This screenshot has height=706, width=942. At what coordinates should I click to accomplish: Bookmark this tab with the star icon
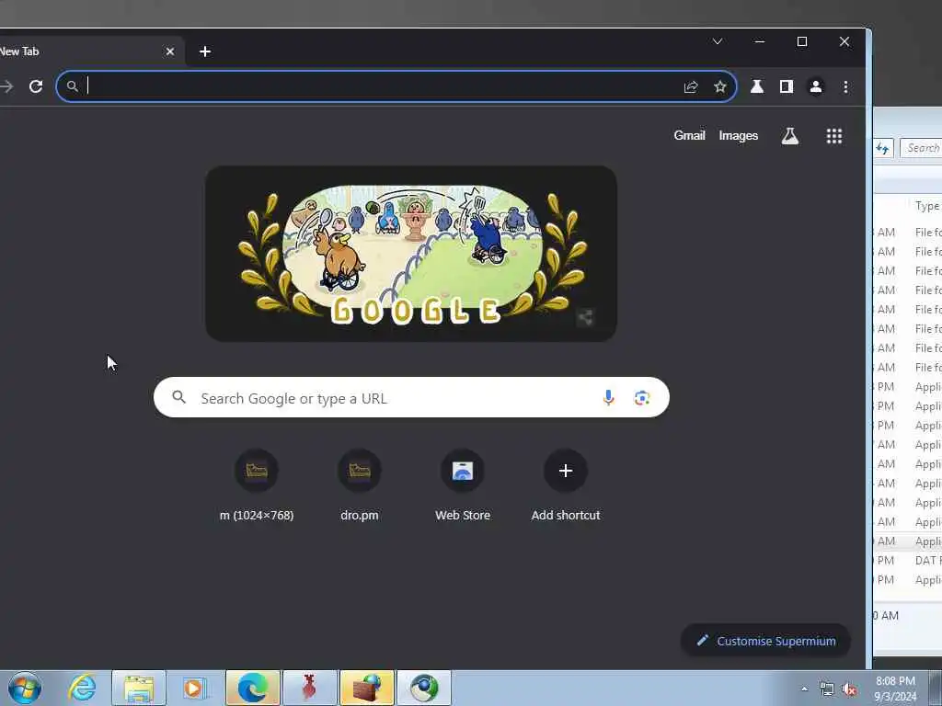point(719,87)
